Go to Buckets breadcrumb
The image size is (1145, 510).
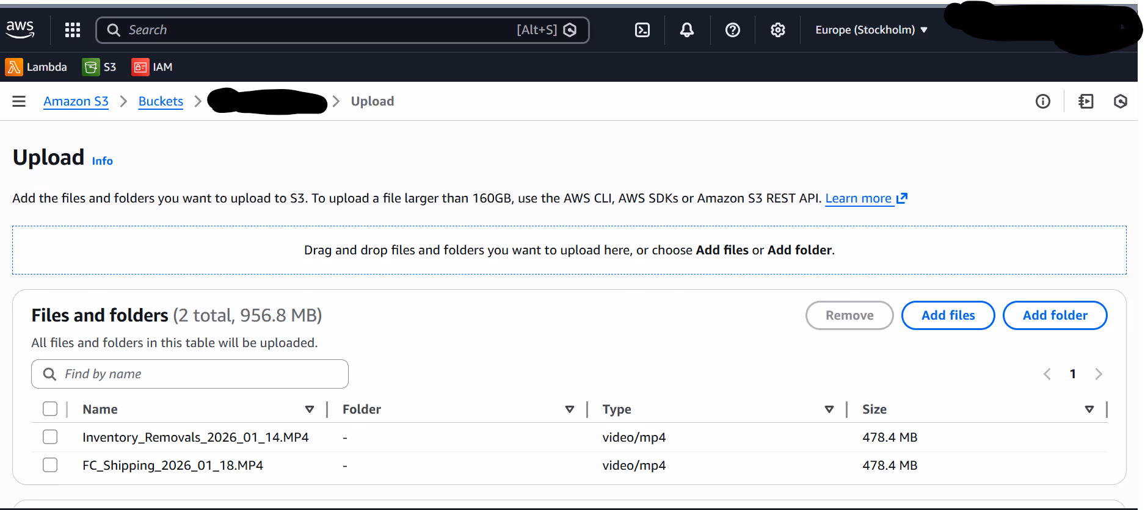[x=161, y=101]
